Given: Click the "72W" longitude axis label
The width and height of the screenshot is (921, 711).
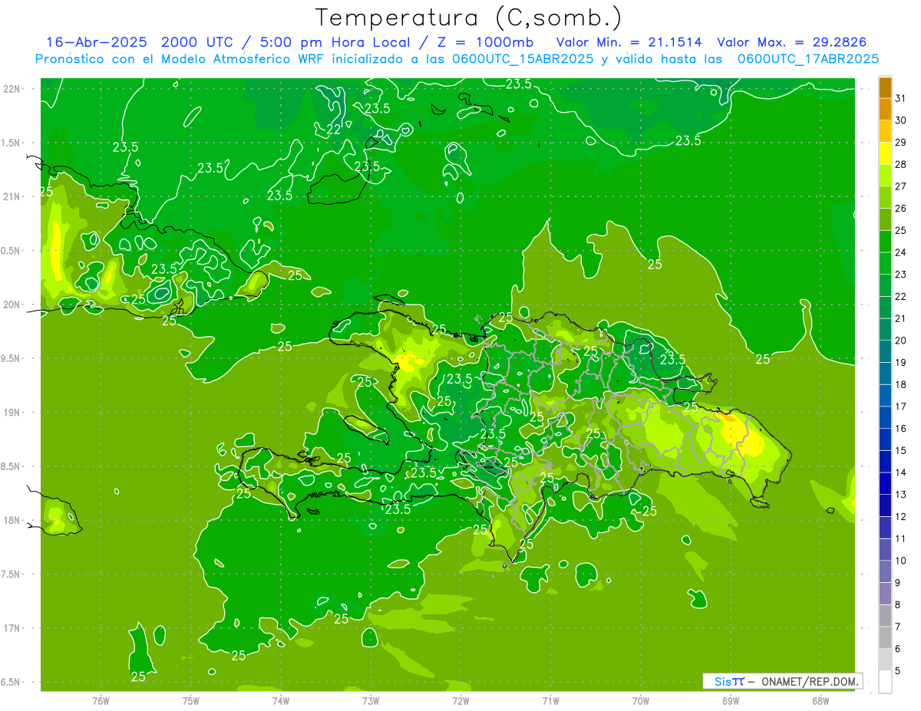Looking at the screenshot, I should tap(460, 701).
